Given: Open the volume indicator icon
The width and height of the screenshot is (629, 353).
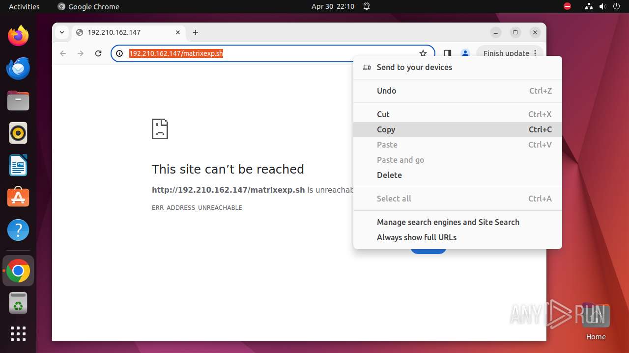Looking at the screenshot, I should [x=603, y=6].
